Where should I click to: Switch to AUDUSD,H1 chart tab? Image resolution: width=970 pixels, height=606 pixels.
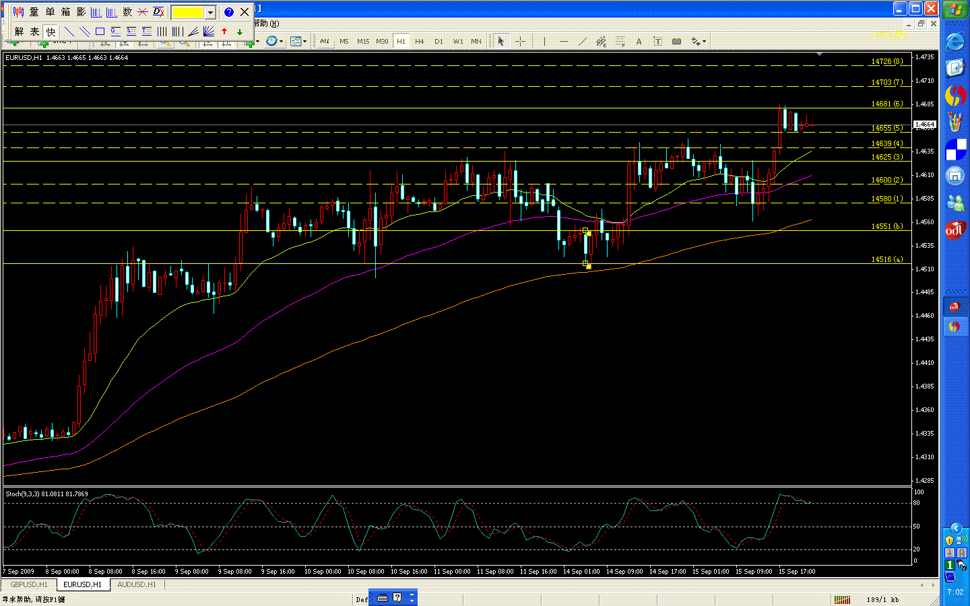(x=137, y=584)
